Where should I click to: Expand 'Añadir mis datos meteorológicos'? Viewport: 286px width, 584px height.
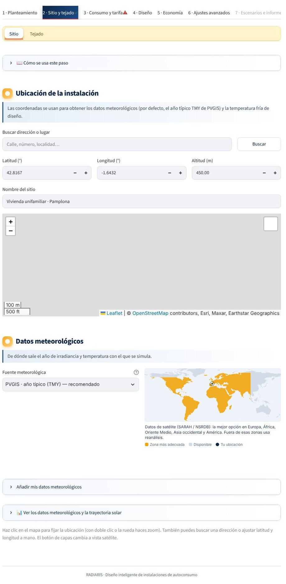[141, 487]
